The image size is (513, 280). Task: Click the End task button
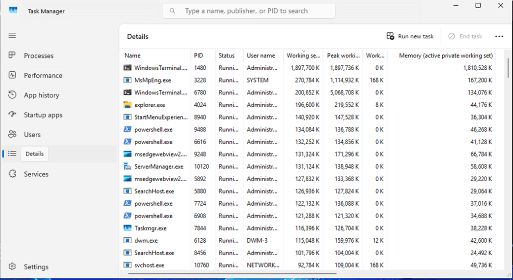tap(465, 36)
